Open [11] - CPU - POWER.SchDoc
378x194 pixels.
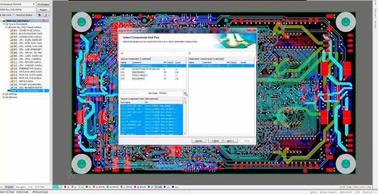point(26,62)
